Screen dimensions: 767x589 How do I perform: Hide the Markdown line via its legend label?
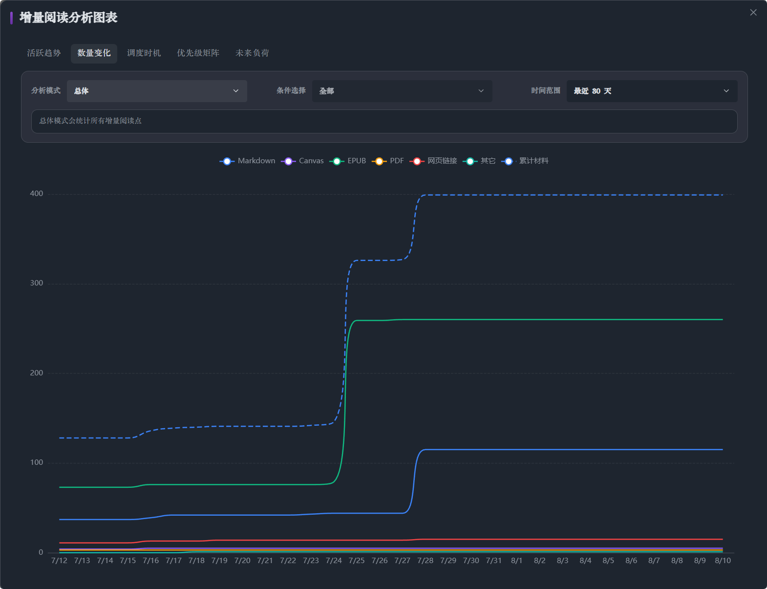tap(256, 161)
